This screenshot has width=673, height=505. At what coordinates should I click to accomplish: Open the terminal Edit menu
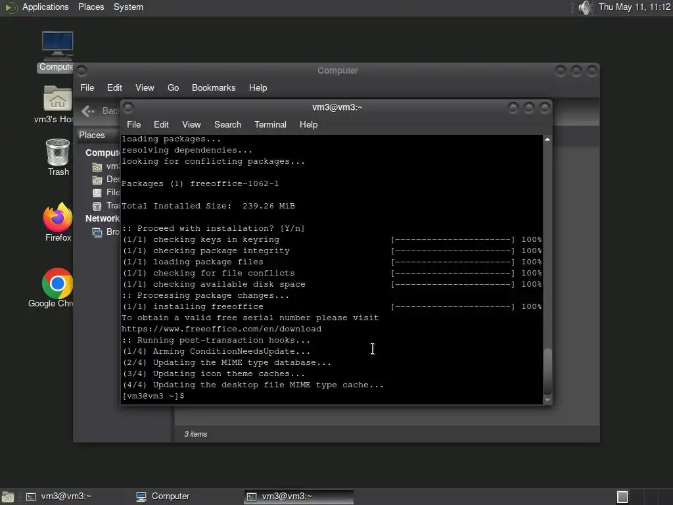[x=161, y=124]
